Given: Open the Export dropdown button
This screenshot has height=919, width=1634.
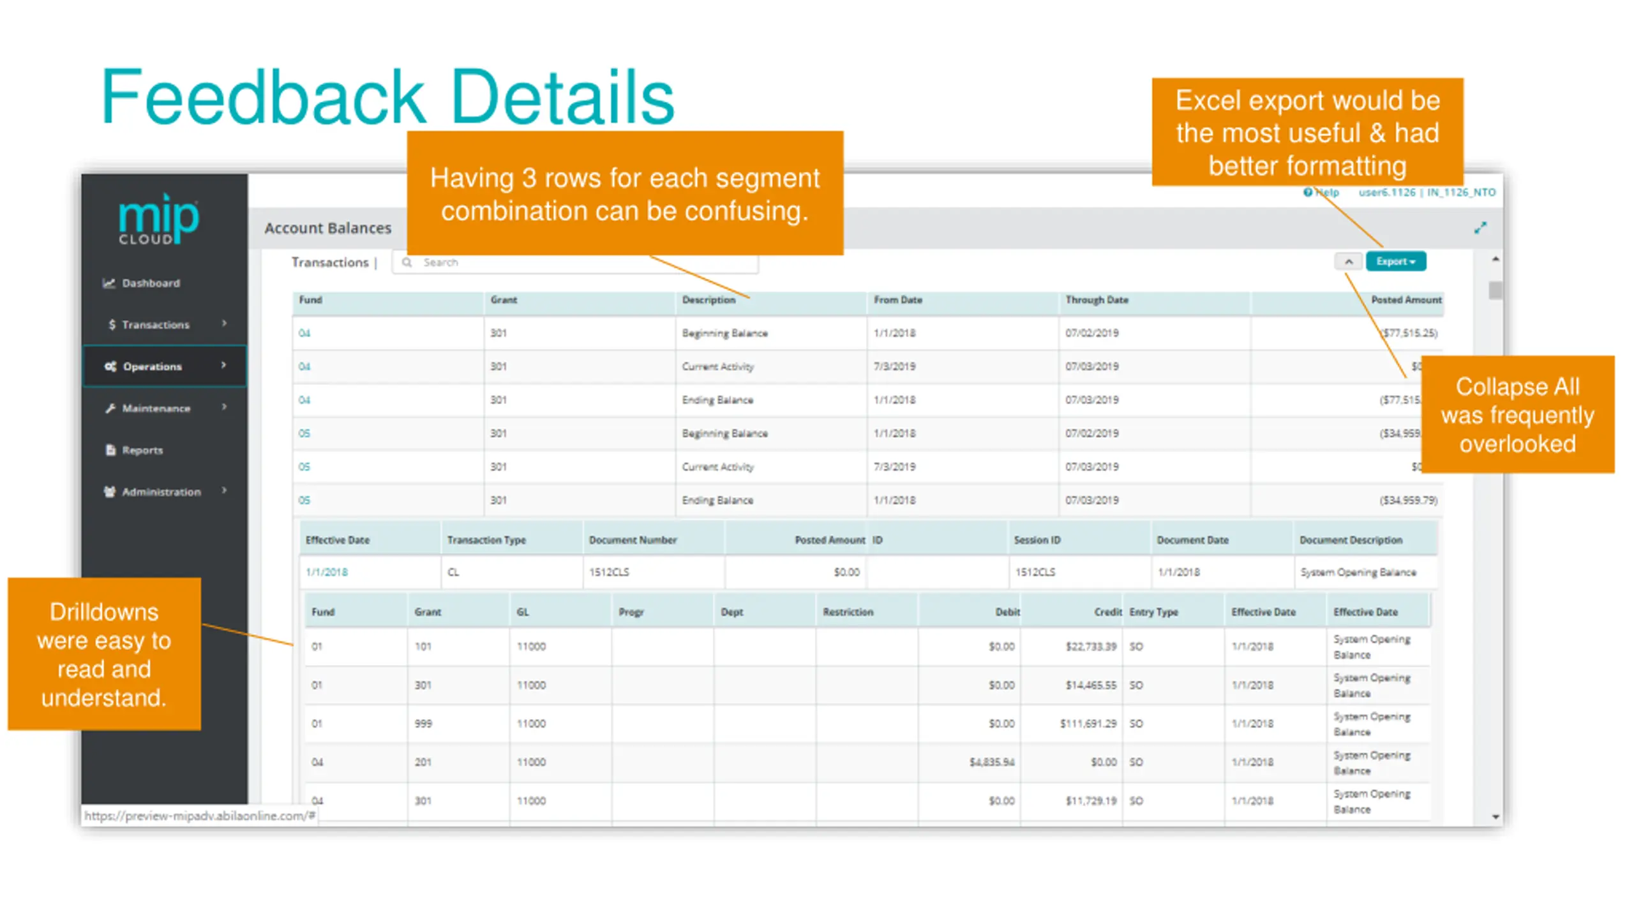Looking at the screenshot, I should click(x=1395, y=262).
